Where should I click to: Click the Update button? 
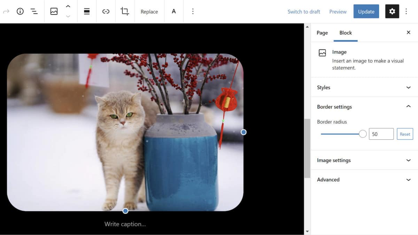pos(366,11)
